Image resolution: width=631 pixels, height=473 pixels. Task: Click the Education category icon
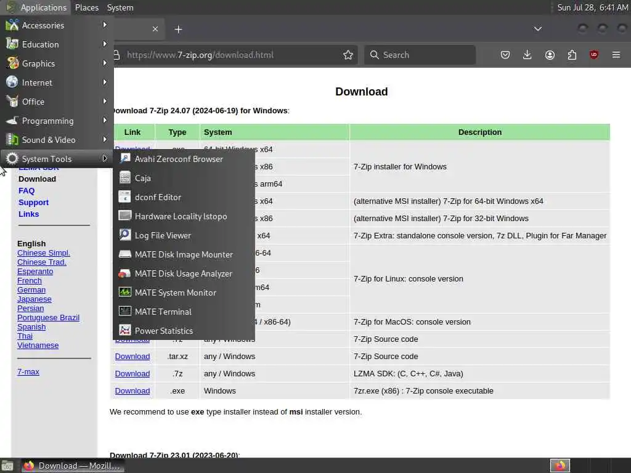(12, 44)
